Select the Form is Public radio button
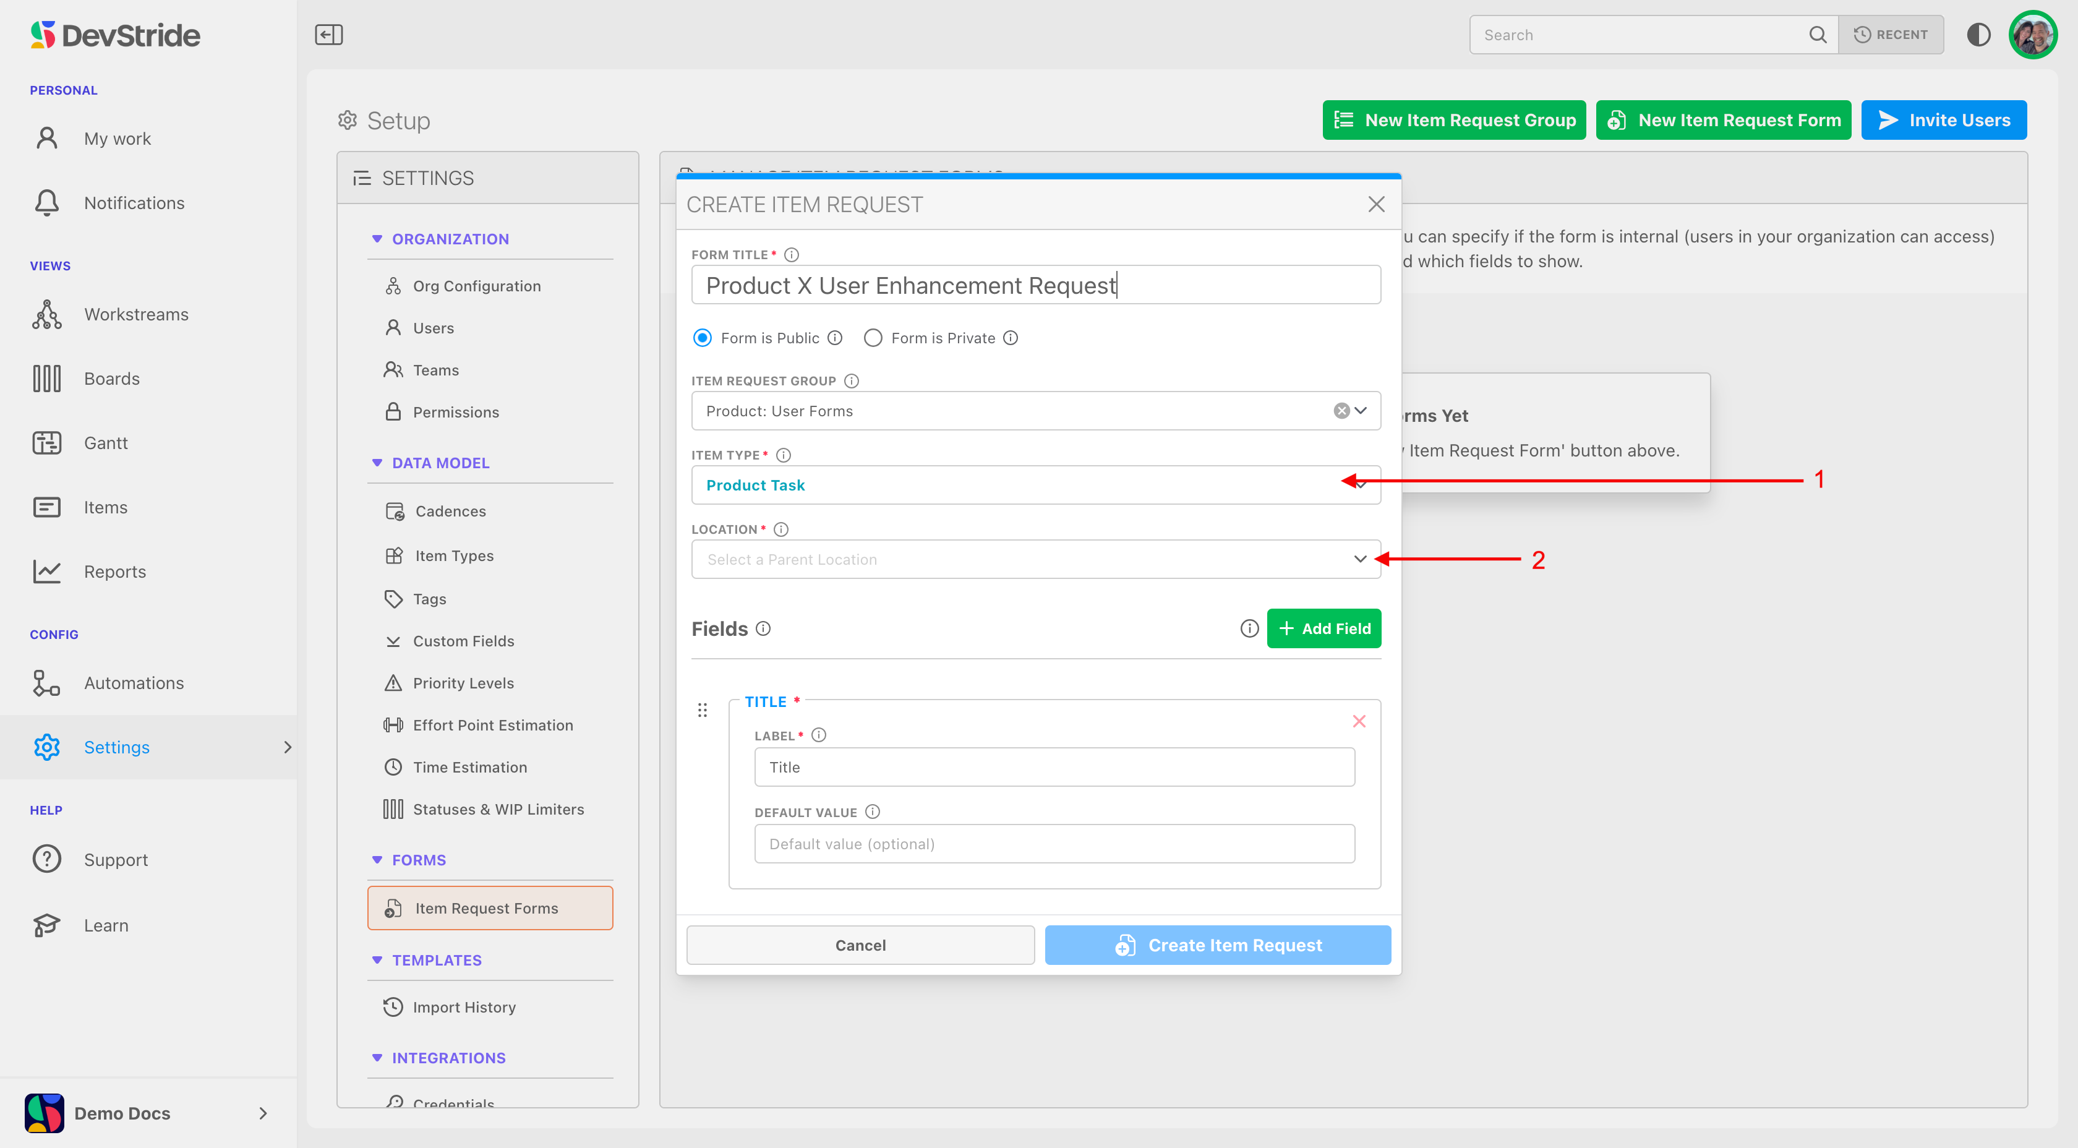This screenshot has height=1148, width=2078. [x=703, y=338]
